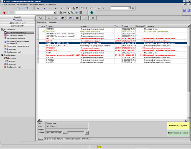Open dropdown arrow beside the first document toolbar button
The image size is (191, 149).
tap(45, 18)
